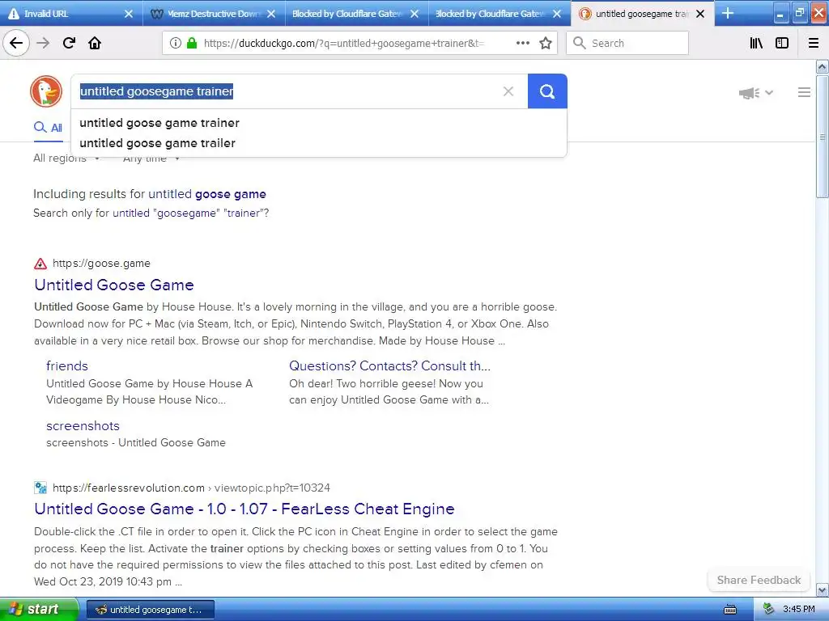Click the browser address bar URL

click(343, 43)
